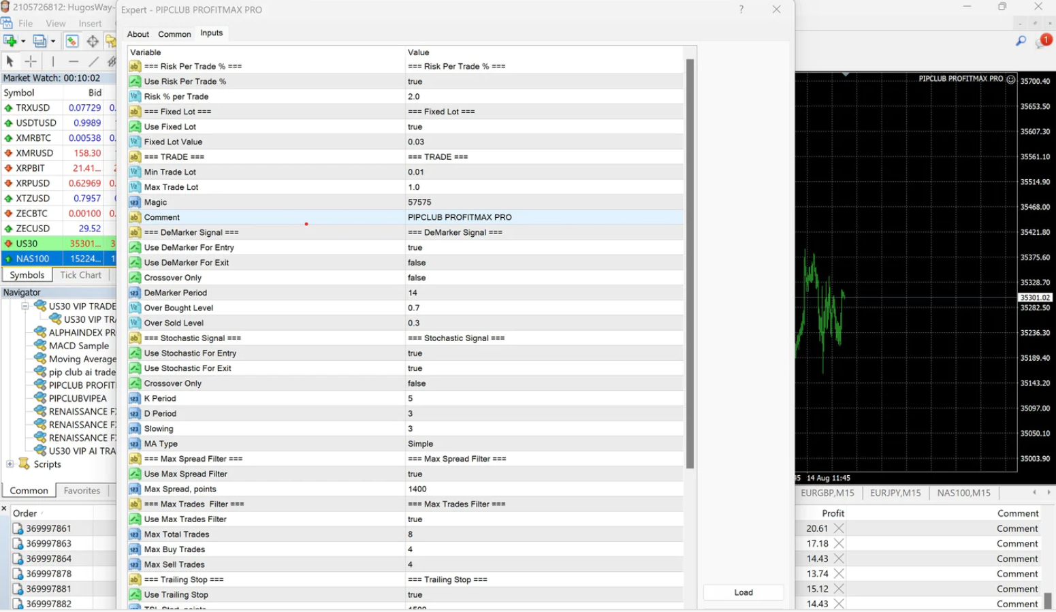Viewport: 1056px width, 612px height.
Task: Open the Tick Chart tab
Action: (x=80, y=275)
